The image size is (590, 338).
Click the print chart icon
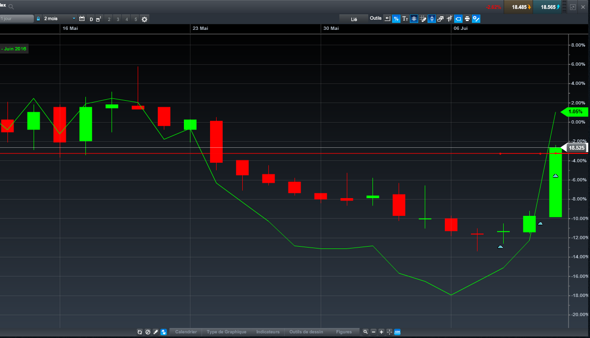pyautogui.click(x=467, y=19)
